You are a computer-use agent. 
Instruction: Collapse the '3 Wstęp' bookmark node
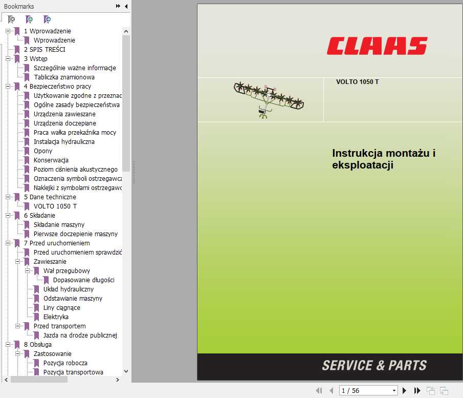[8, 58]
